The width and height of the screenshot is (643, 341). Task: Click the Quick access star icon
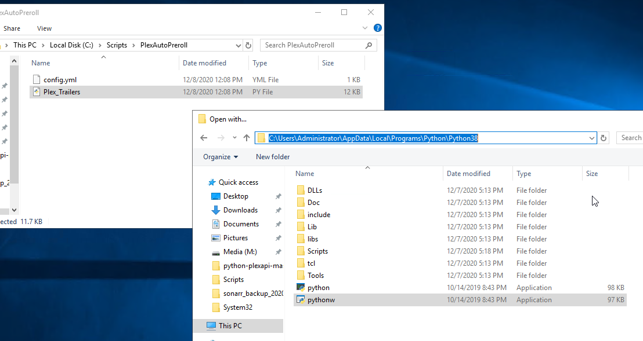pyautogui.click(x=212, y=182)
